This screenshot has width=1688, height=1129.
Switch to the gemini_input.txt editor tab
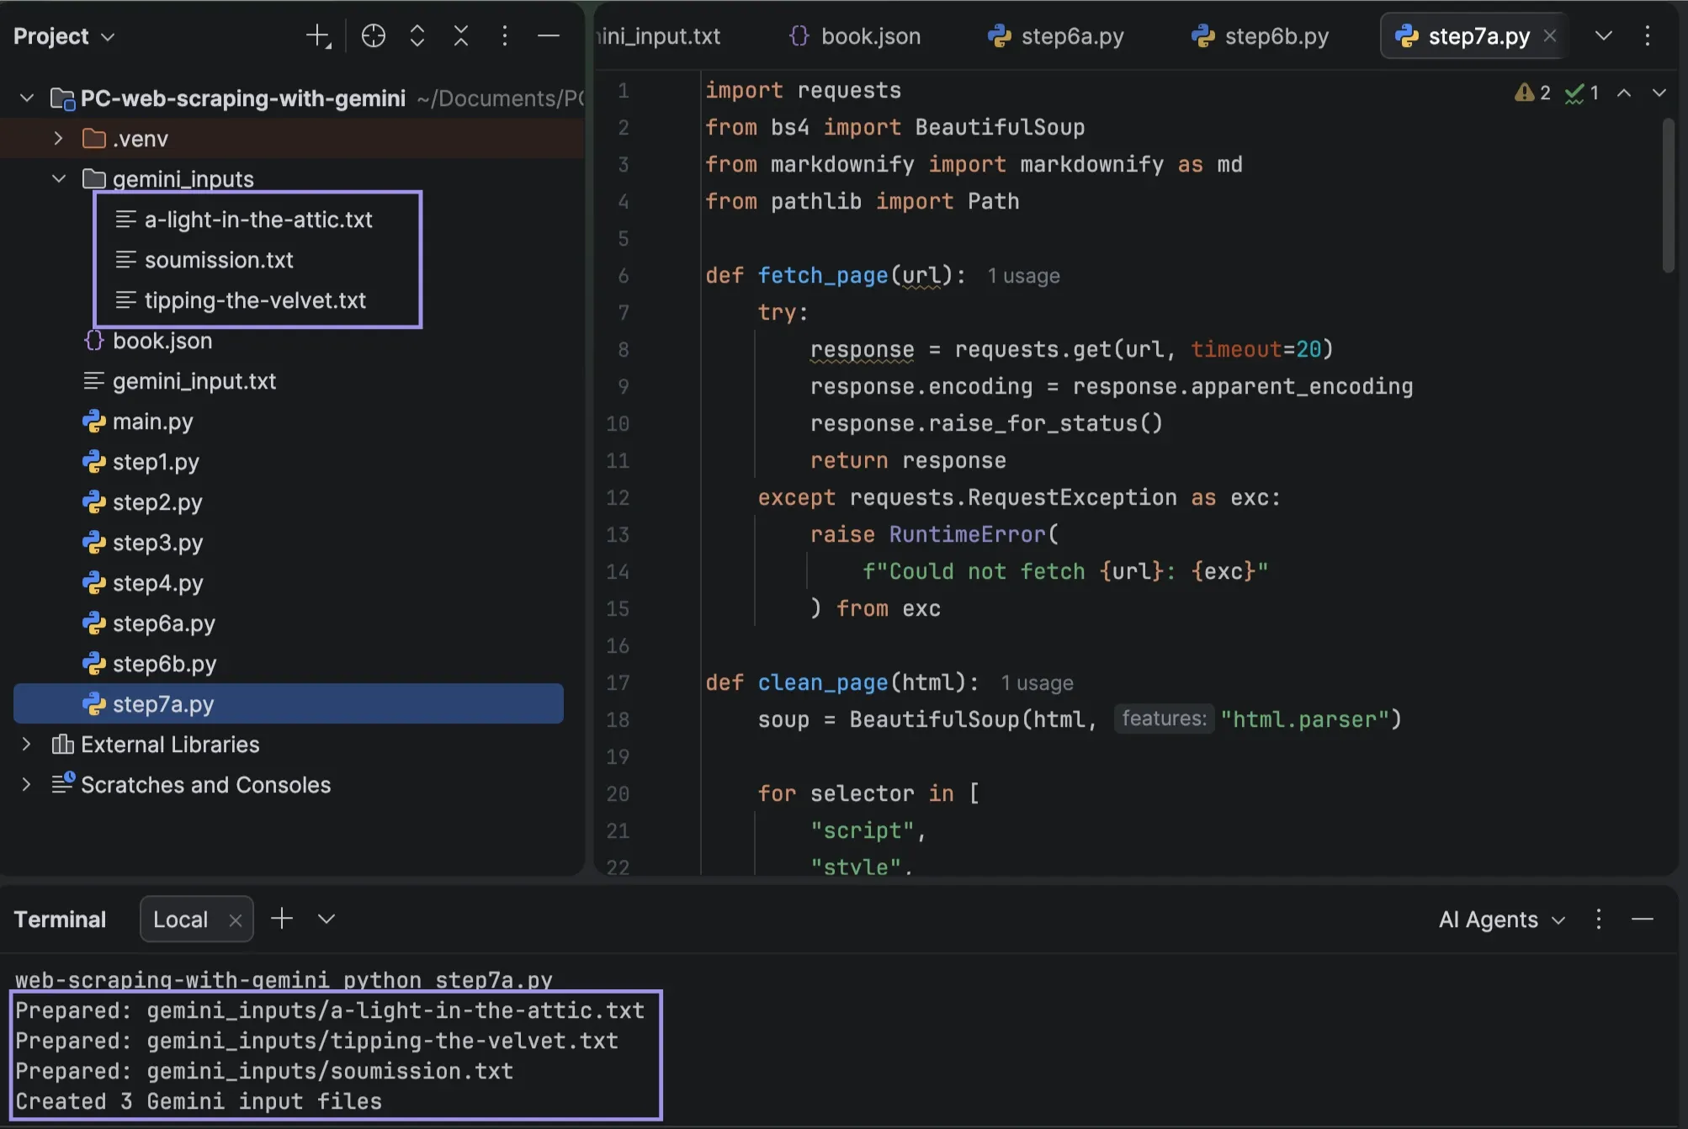(x=658, y=36)
